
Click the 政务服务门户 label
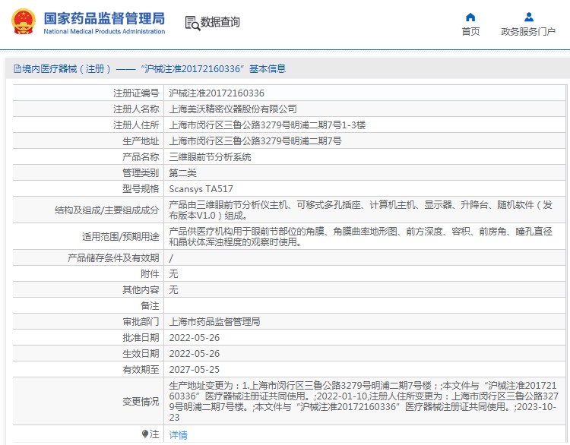click(528, 32)
